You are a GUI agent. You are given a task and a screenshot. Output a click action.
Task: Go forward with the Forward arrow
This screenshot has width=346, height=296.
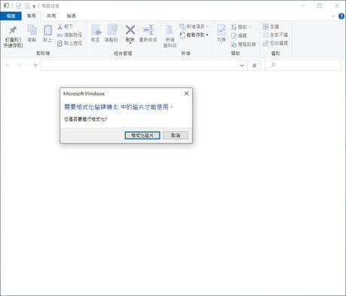[19, 66]
